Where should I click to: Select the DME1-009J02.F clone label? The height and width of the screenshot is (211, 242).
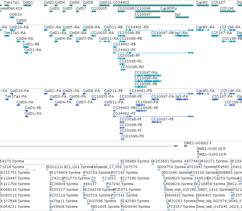198,143
